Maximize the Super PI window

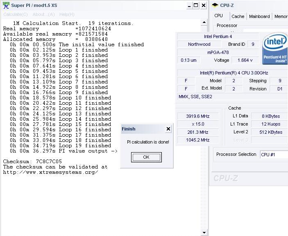click(196, 5)
